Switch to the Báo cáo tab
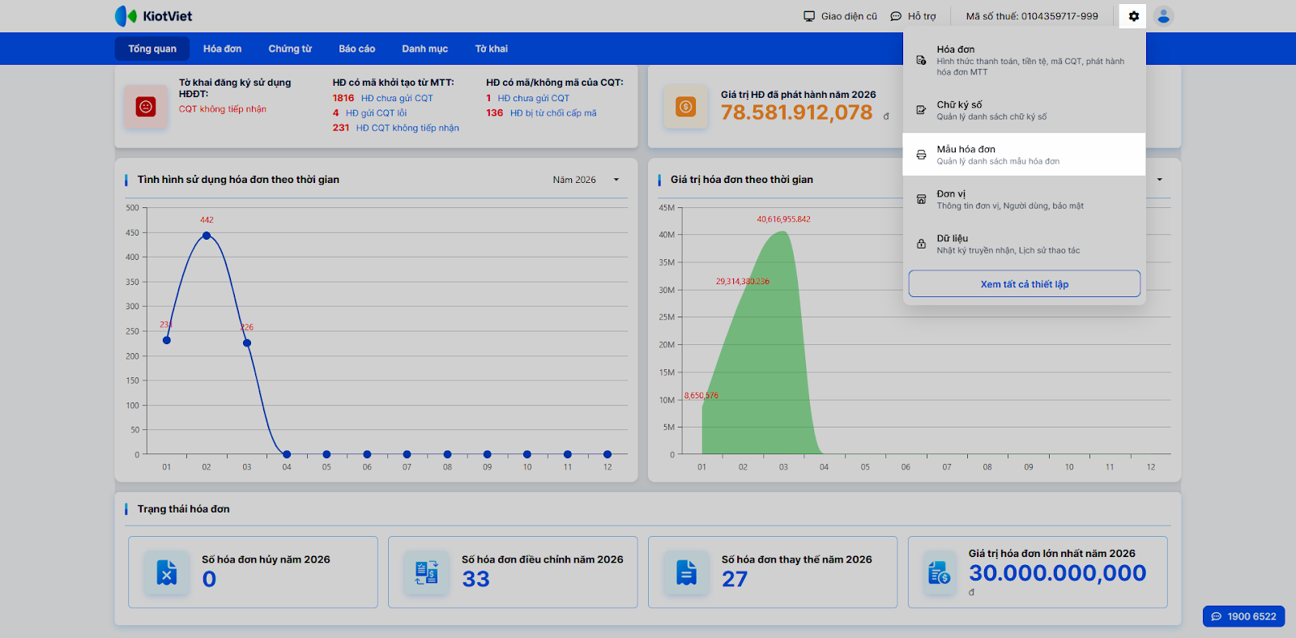Screen dimensions: 1296x638 coord(356,49)
